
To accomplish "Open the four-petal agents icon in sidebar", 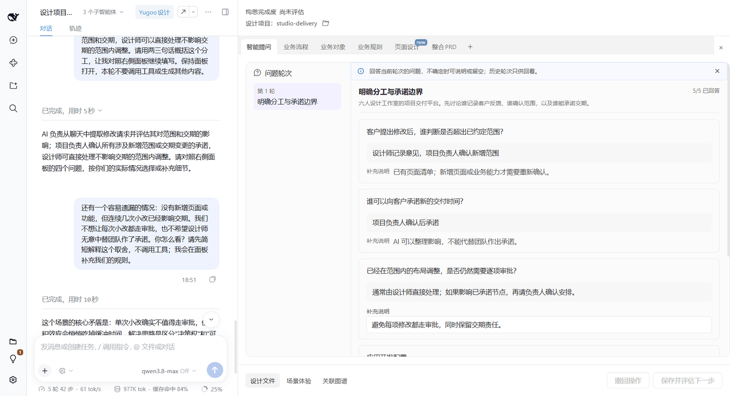I will click(13, 63).
